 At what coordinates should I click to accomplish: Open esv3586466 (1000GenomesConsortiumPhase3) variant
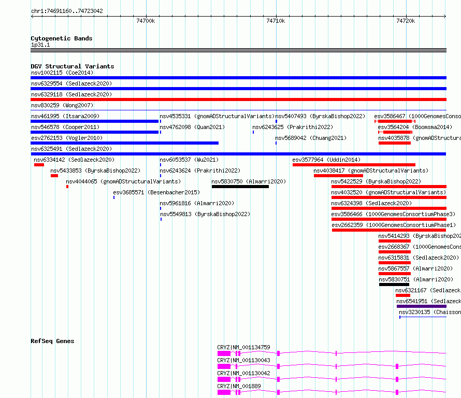click(393, 214)
